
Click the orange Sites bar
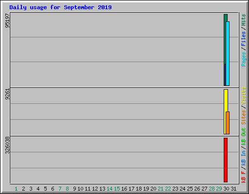(228, 123)
